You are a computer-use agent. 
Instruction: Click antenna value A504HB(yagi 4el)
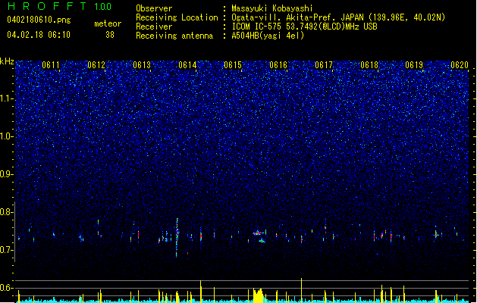coord(268,36)
